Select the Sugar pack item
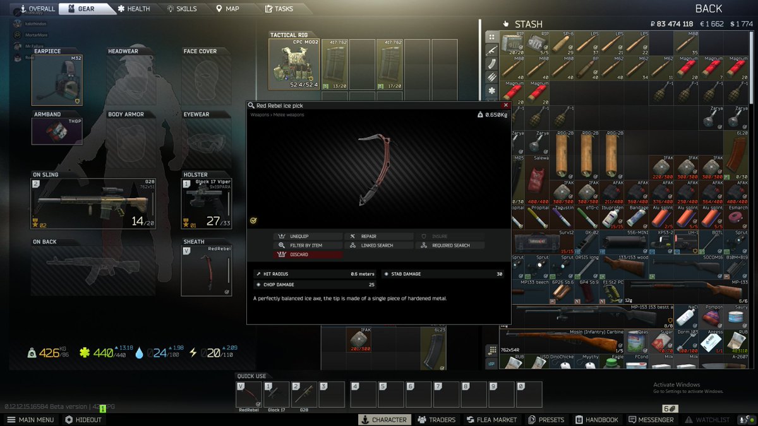The width and height of the screenshot is (758, 426). [661, 341]
